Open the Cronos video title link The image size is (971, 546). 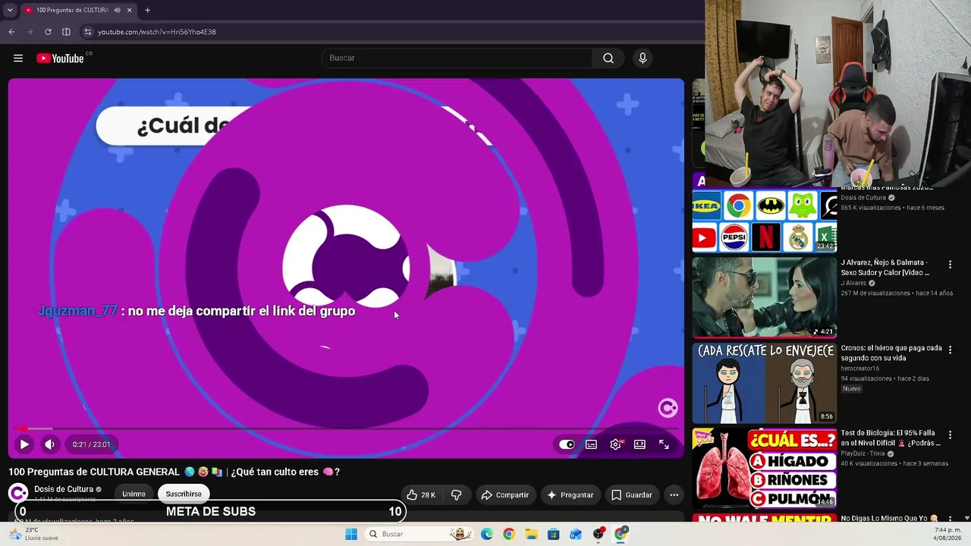[891, 353]
